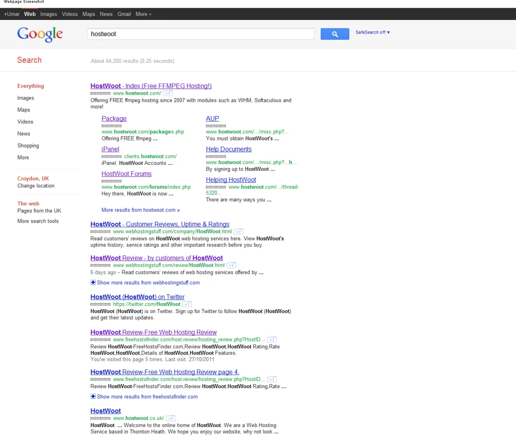Open HostWoot Review-Free Web Hosting Review result

pos(154,332)
